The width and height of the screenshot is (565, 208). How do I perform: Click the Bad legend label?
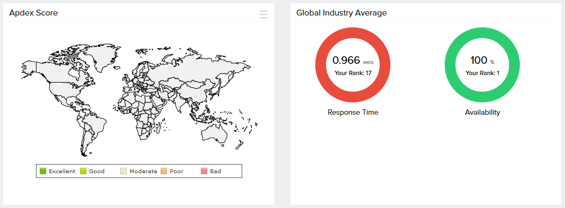(215, 172)
